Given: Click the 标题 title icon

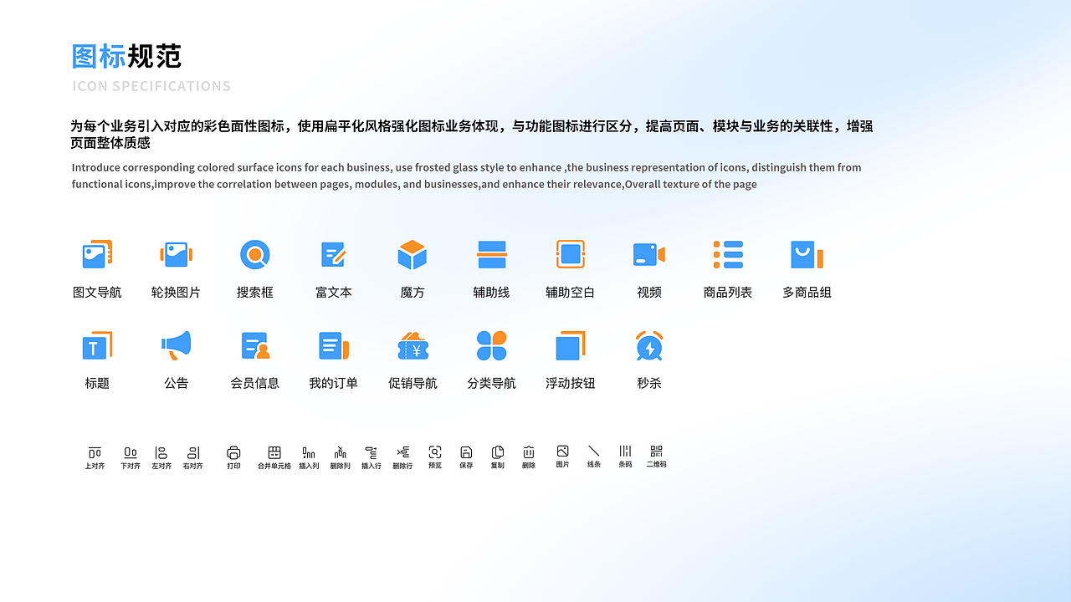Looking at the screenshot, I should 97,345.
